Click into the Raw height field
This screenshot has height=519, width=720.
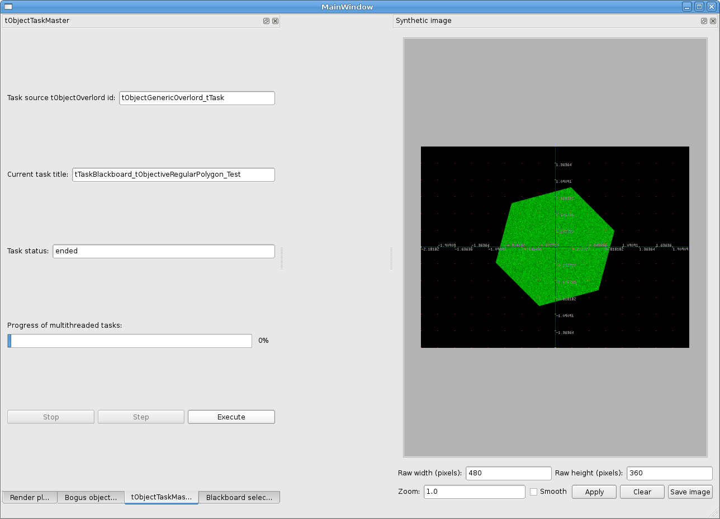[669, 473]
